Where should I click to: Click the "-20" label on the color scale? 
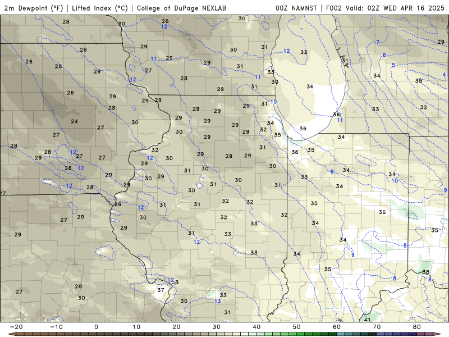pyautogui.click(x=16, y=327)
